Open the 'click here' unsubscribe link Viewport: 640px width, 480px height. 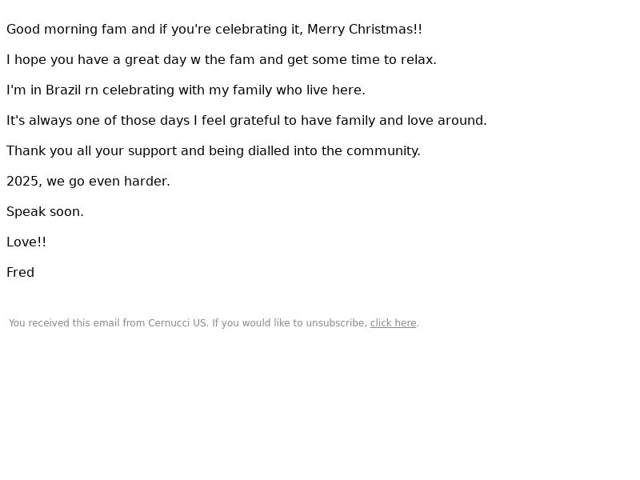point(393,323)
